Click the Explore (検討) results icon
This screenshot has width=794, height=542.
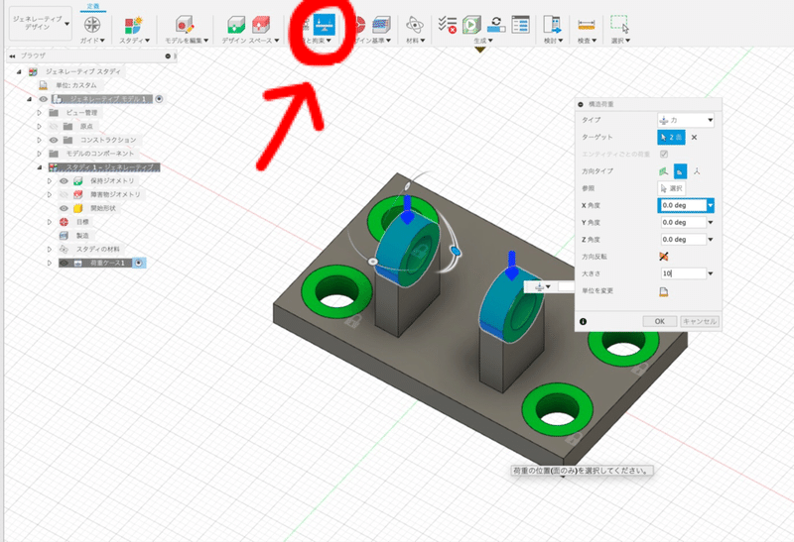point(553,24)
